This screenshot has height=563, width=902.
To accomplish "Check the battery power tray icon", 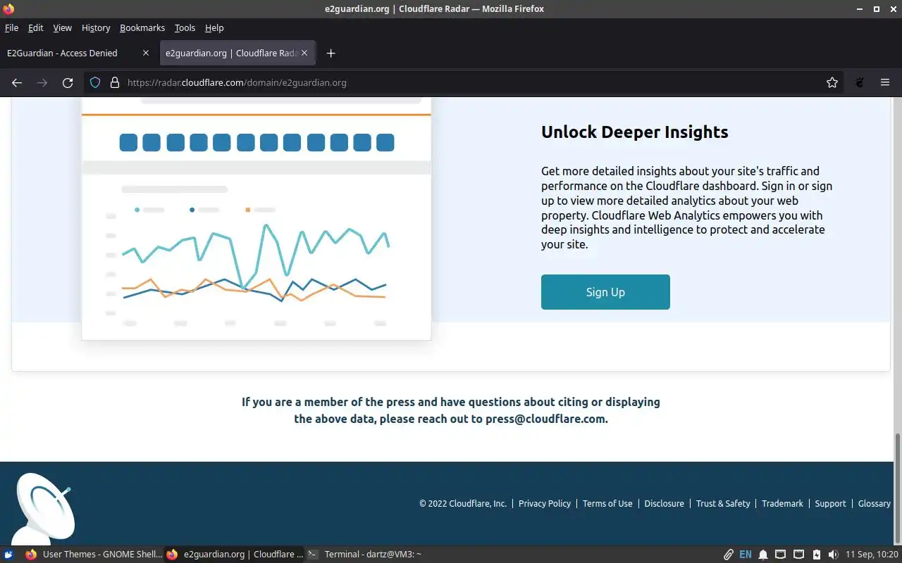I will [x=816, y=555].
